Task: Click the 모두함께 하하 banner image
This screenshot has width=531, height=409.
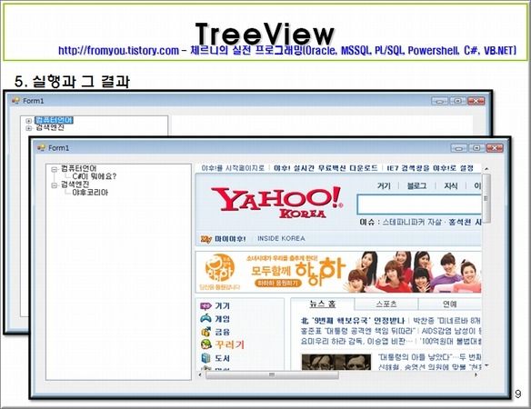Action: 338,272
